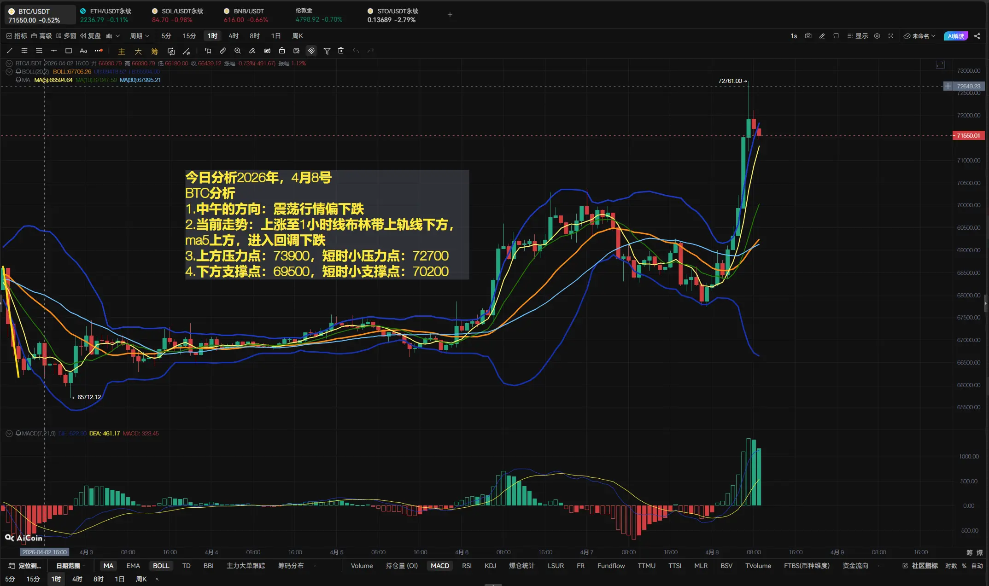Click the AI解读 button
989x586 pixels.
click(x=955, y=36)
